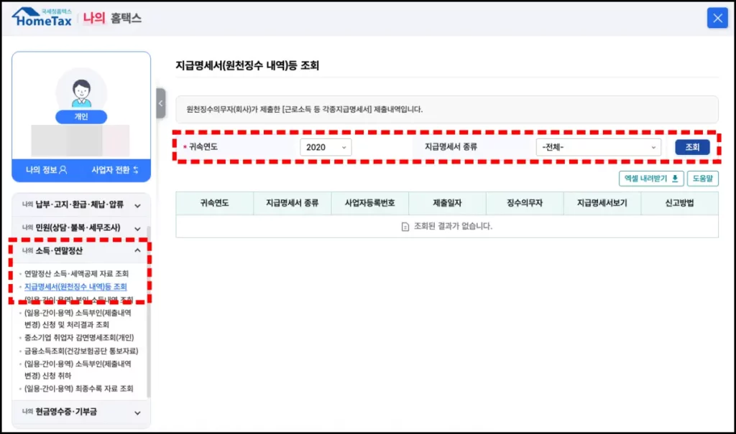The width and height of the screenshot is (736, 434).
Task: Collapse the sidebar using the left arrow tab
Action: pos(160,103)
